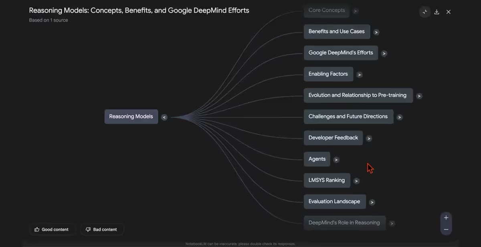Click the collapse mind map icon
This screenshot has width=481, height=247.
point(425,12)
